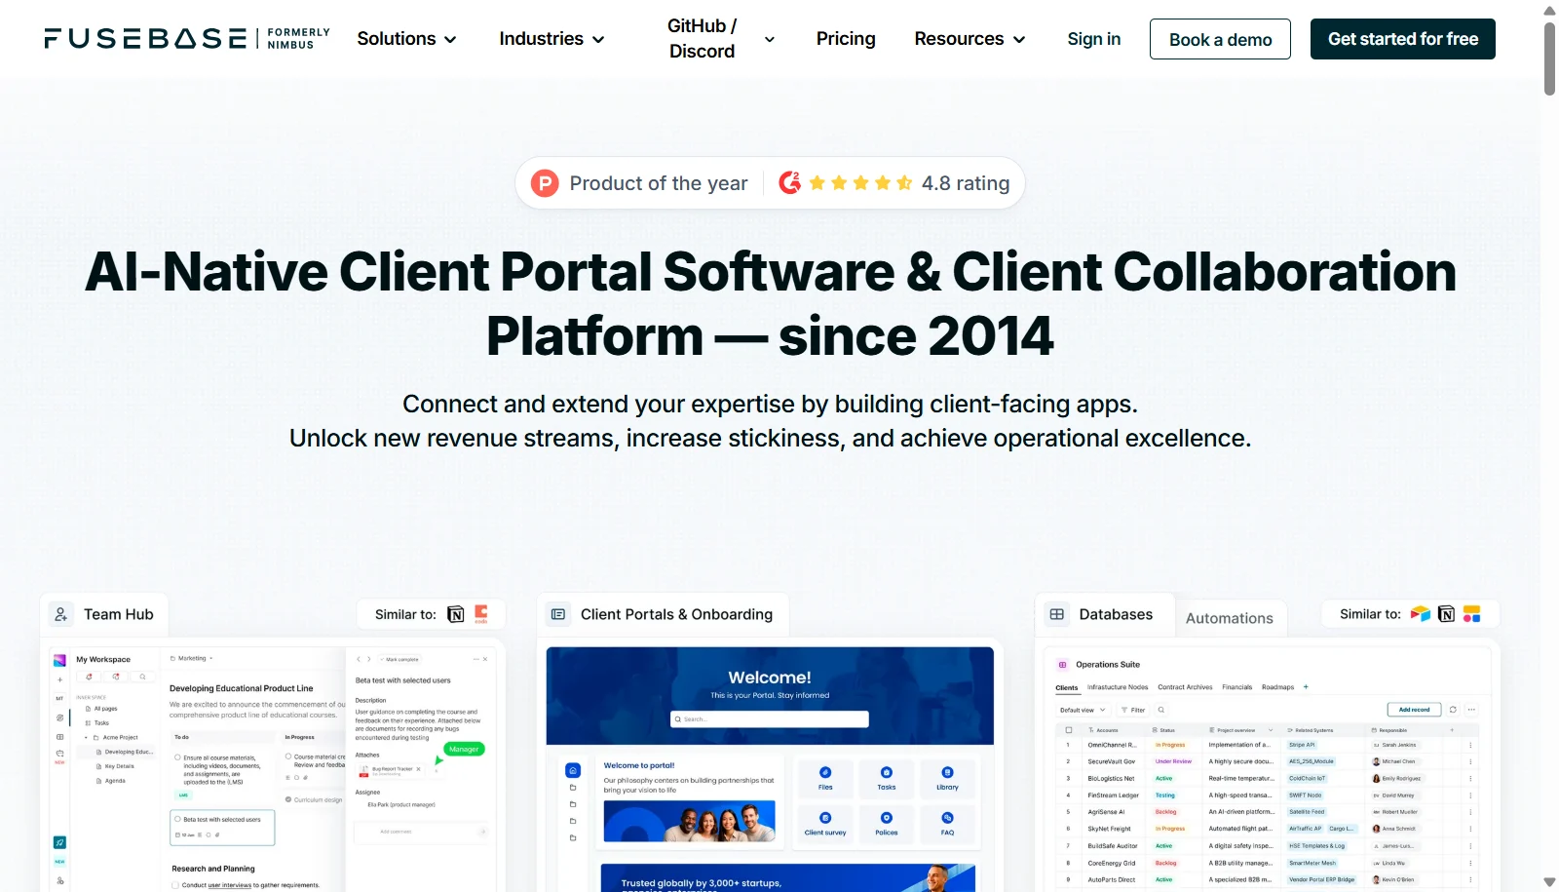Screen dimensions: 1559x892
Task: Switch to the Infrastructure Nodes tab
Action: coord(1118,687)
